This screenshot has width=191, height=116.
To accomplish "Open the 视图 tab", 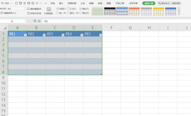I will 109,3.
